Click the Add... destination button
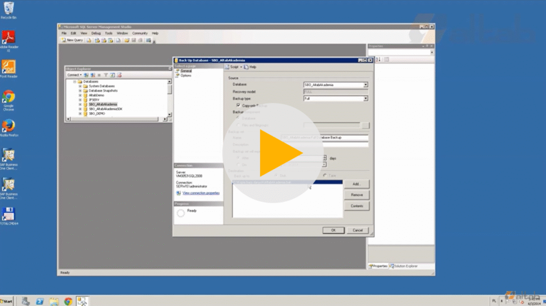 pos(357,184)
